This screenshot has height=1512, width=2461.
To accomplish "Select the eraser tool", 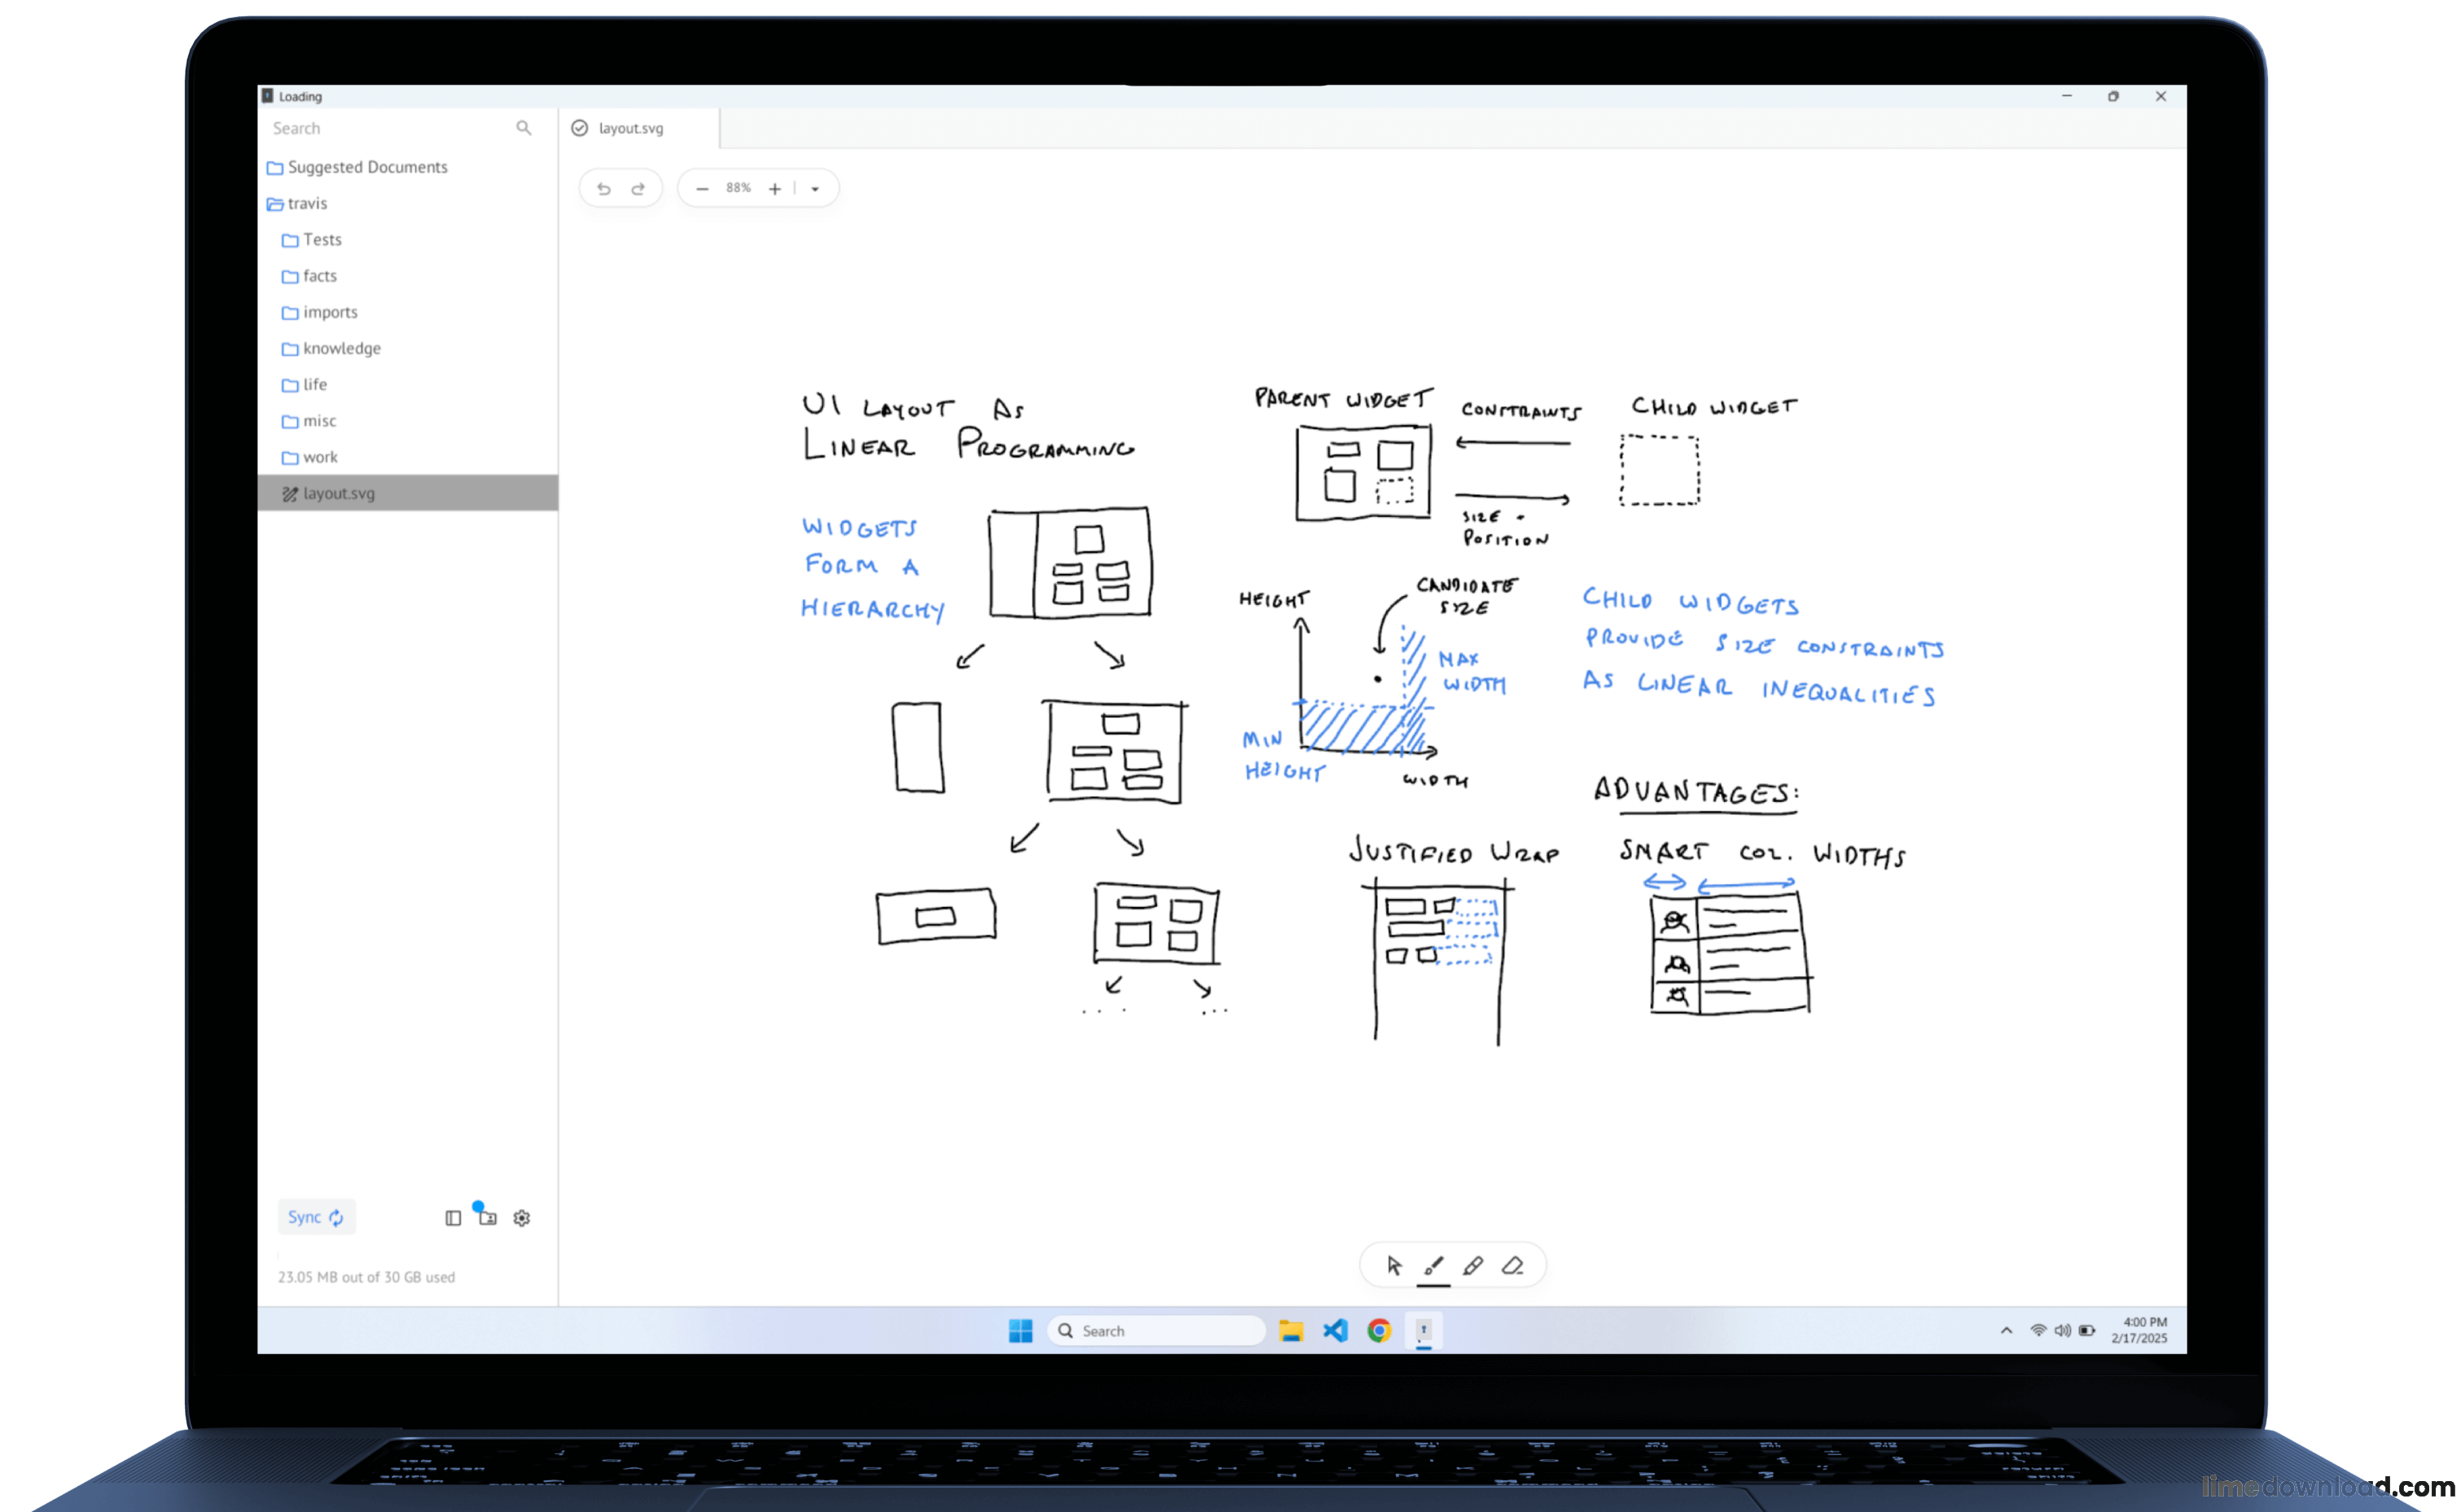I will 1512,1266.
